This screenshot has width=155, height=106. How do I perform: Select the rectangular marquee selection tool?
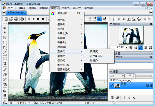(5, 42)
